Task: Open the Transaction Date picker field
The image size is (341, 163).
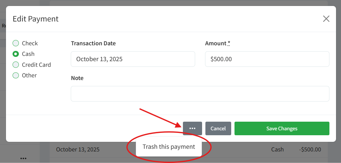Action: [x=133, y=59]
